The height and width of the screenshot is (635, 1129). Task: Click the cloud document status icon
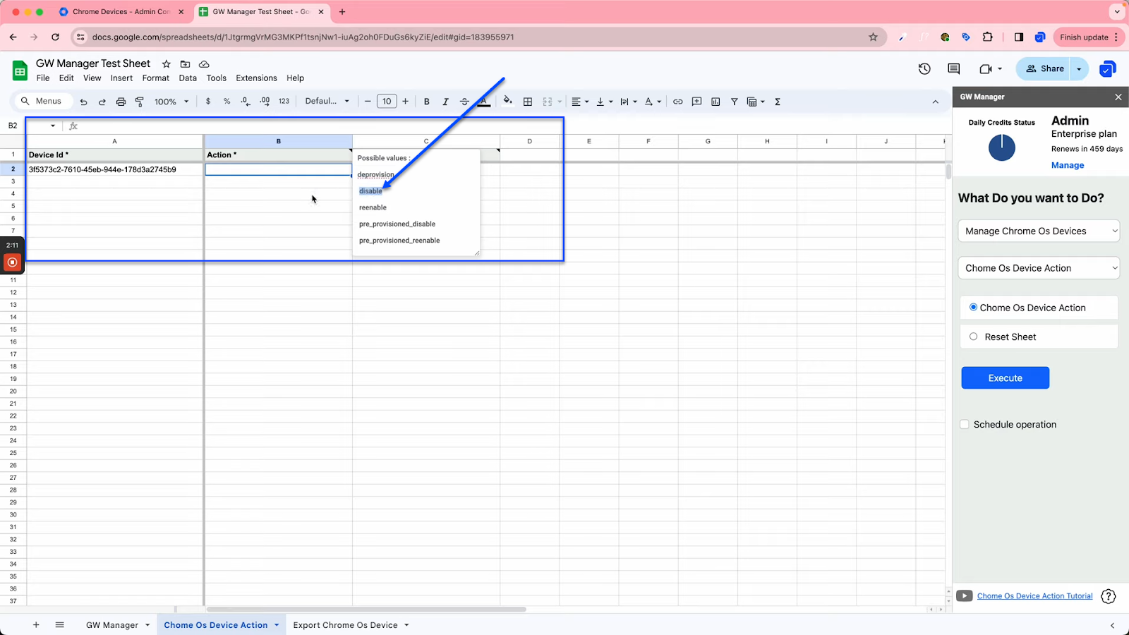coord(204,64)
